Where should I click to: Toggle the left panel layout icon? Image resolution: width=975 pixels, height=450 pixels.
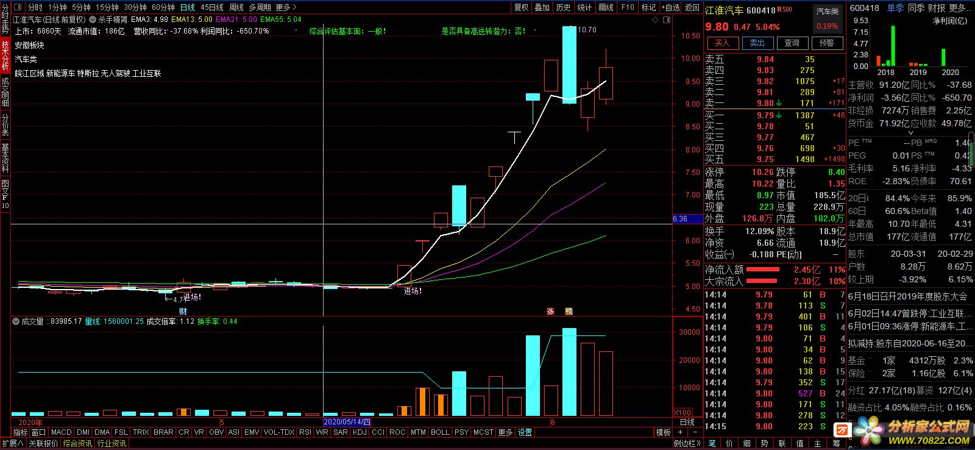(16, 7)
